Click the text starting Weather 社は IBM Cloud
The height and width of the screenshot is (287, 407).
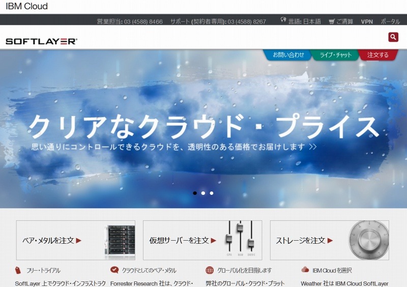click(344, 283)
